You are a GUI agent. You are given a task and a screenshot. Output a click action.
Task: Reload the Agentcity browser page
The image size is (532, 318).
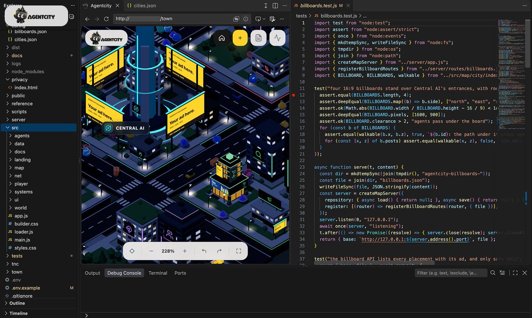click(106, 19)
